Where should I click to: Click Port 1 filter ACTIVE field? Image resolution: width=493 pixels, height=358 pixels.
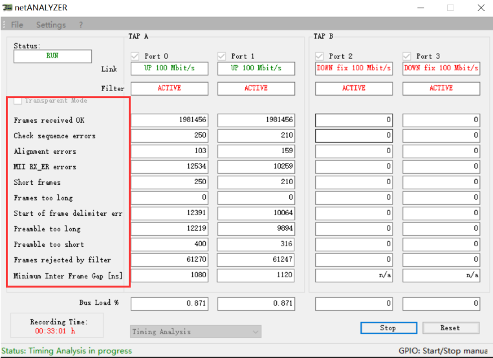click(x=256, y=89)
